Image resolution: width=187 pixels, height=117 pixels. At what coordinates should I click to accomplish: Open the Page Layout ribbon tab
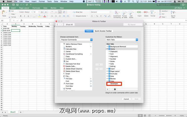(x=24, y=8)
